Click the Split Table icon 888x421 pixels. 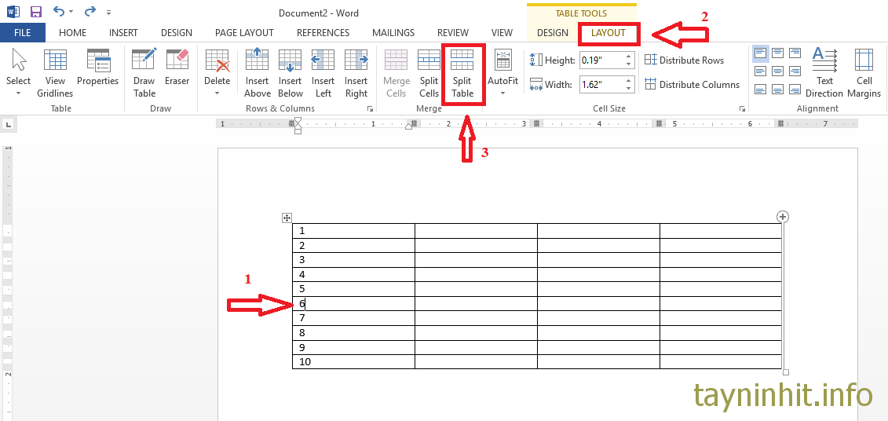click(x=462, y=74)
